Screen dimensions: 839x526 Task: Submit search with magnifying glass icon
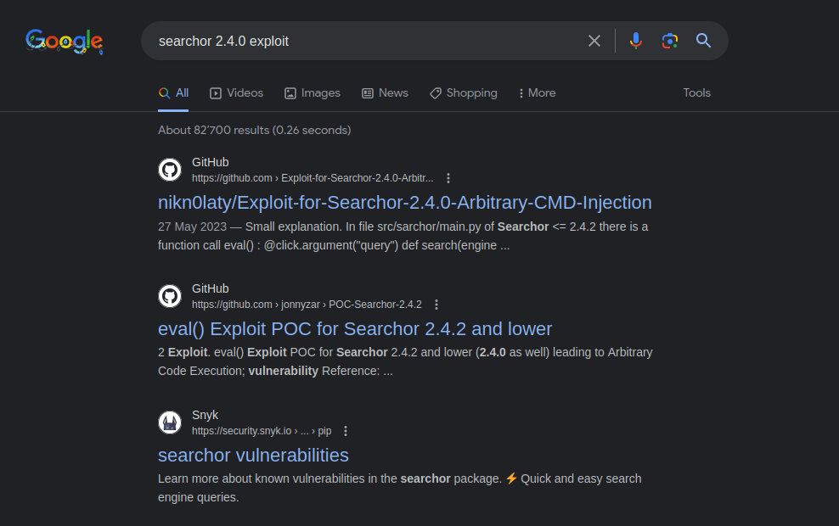[703, 41]
